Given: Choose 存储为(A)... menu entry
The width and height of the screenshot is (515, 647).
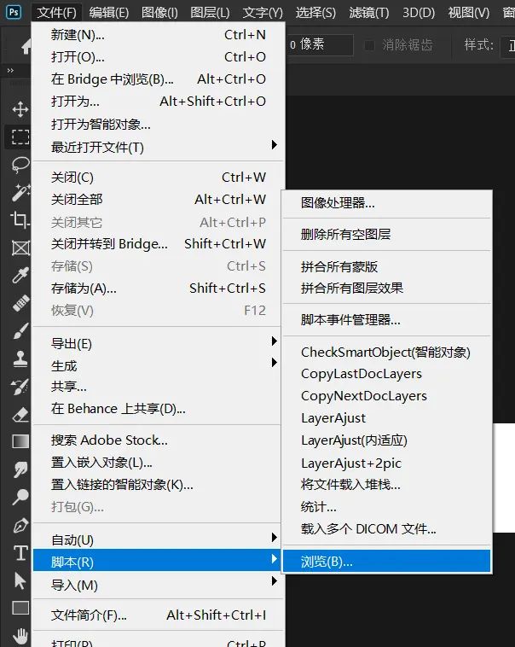Looking at the screenshot, I should 159,288.
